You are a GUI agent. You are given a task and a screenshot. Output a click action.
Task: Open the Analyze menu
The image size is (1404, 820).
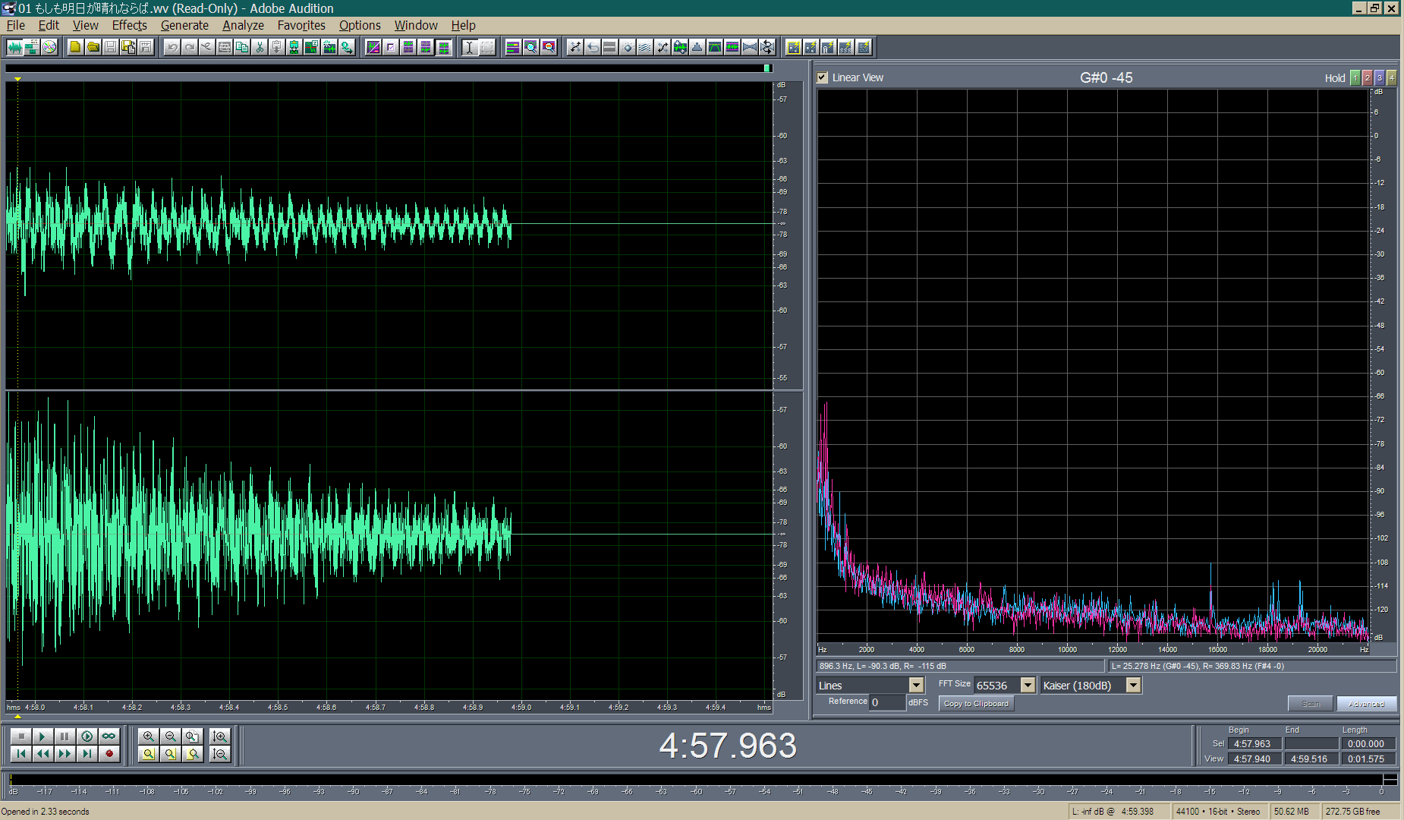[x=243, y=25]
